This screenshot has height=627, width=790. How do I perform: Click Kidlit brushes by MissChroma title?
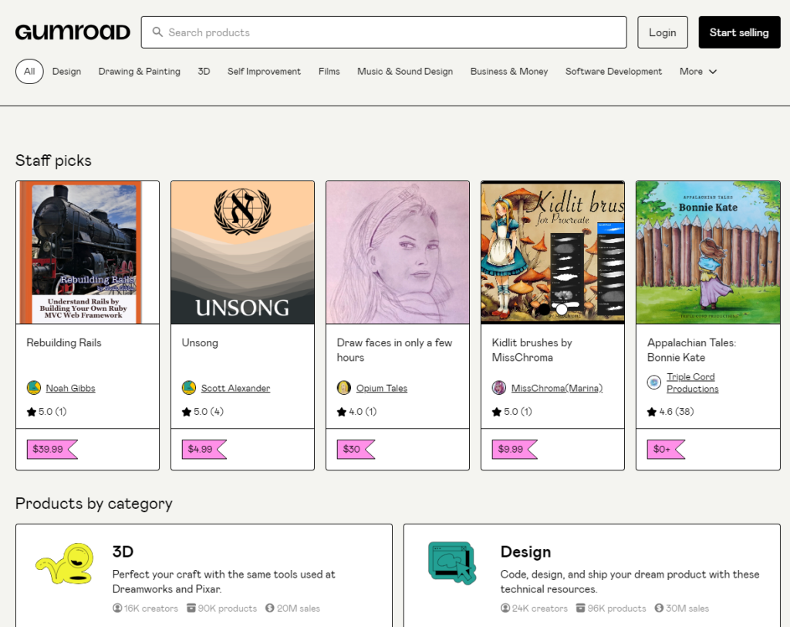[x=532, y=350]
